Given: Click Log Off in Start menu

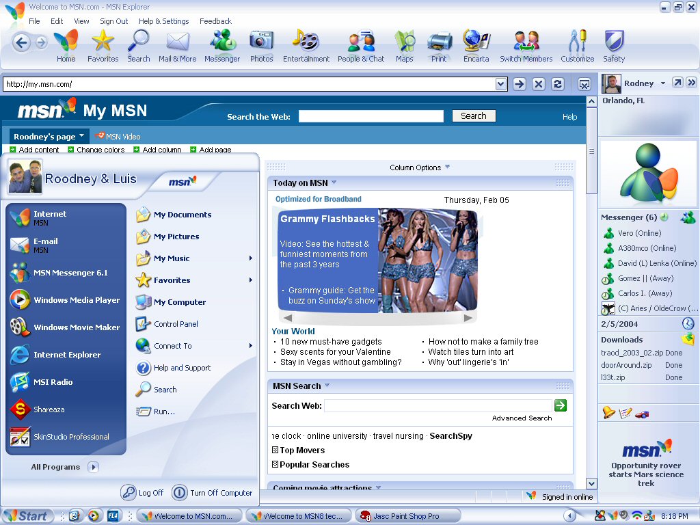Looking at the screenshot, I should 142,492.
